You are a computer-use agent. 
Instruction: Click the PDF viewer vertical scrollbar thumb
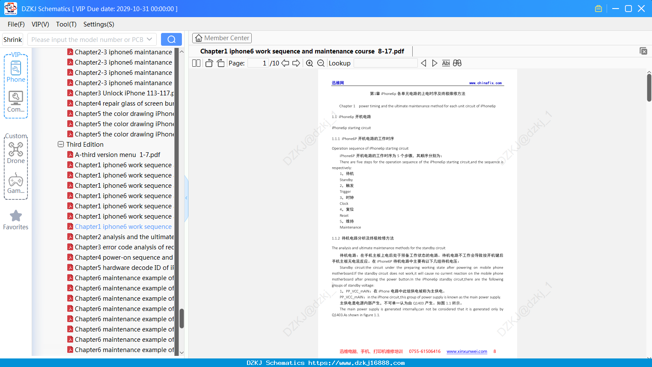point(649,87)
